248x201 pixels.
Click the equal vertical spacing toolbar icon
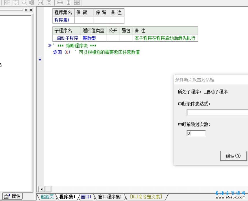point(49,2)
